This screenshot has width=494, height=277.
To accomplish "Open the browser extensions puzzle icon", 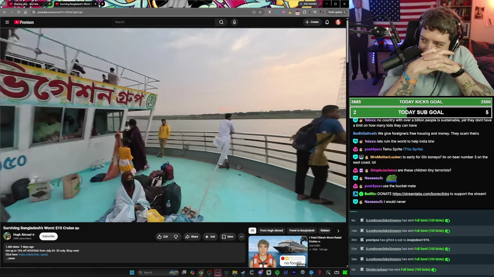I will coord(305,12).
